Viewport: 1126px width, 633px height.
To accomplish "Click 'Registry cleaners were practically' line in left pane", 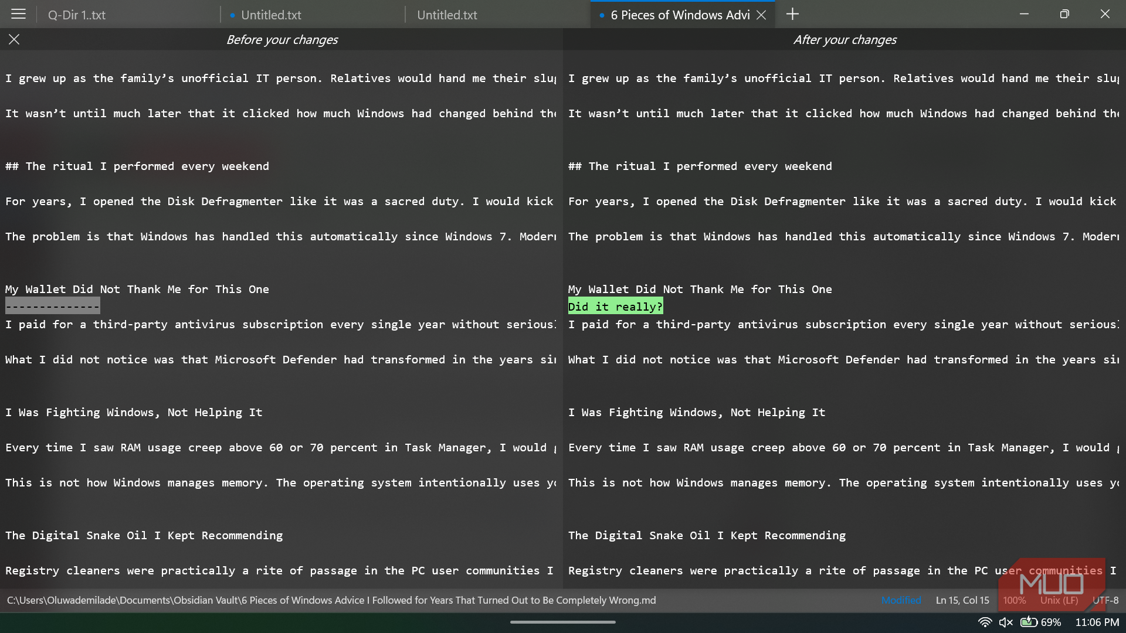I will 280,570.
